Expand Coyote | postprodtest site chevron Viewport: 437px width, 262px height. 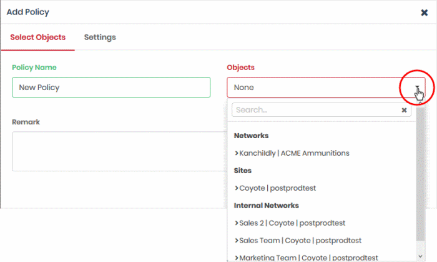(x=237, y=188)
